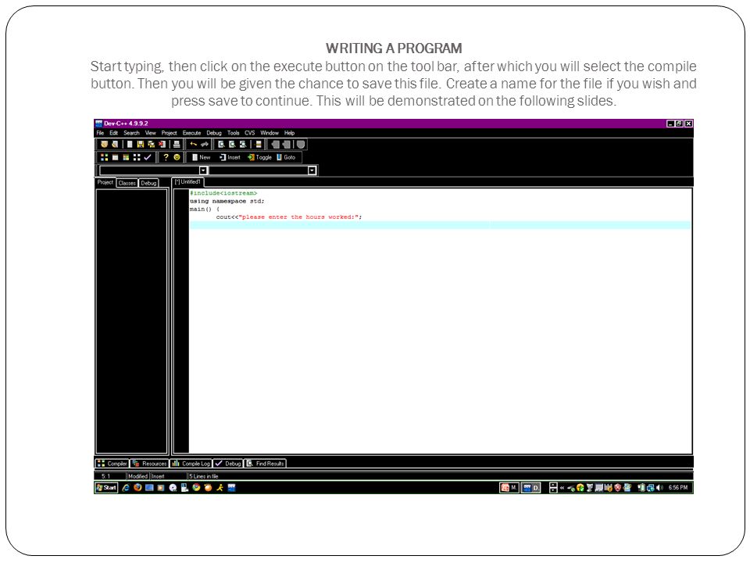Click the Help question mark icon

[166, 157]
